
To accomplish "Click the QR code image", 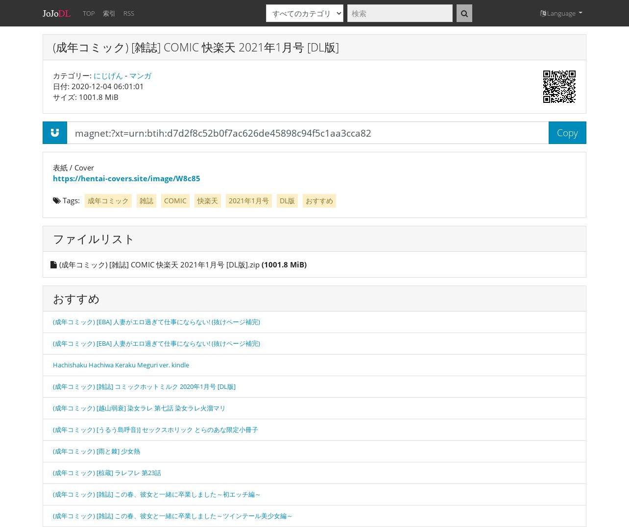I will [559, 87].
